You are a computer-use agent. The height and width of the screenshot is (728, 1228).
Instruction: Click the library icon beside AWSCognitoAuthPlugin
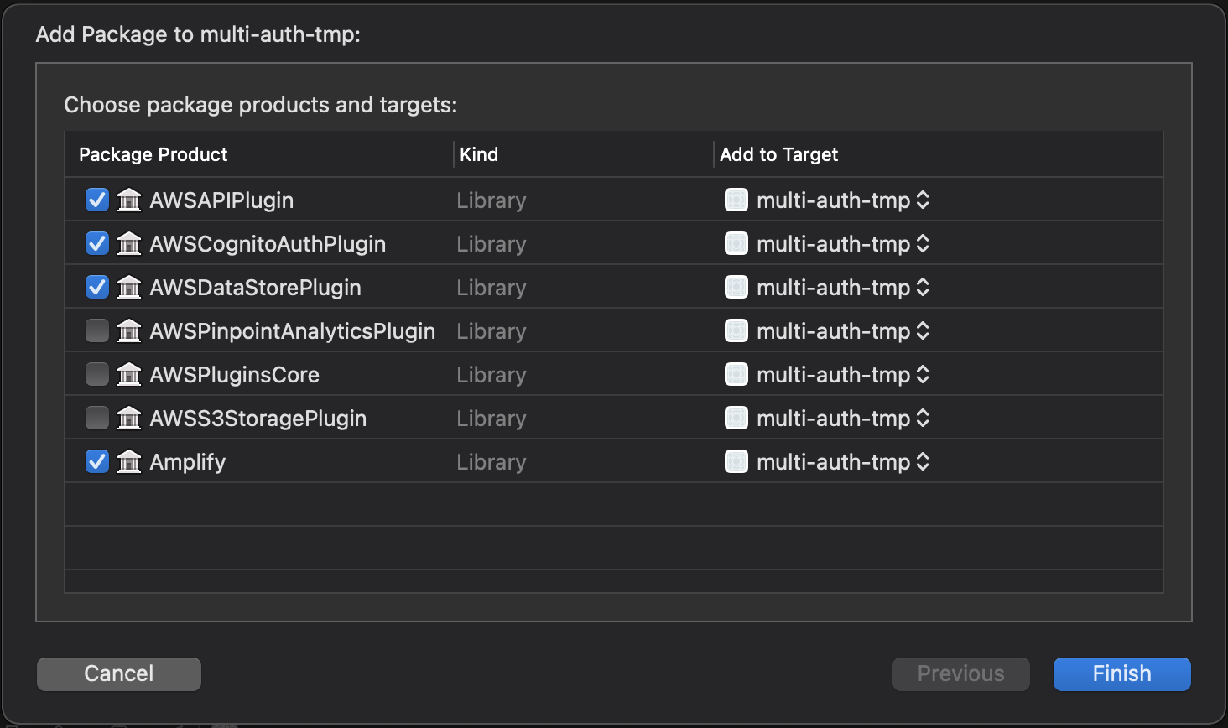point(129,243)
